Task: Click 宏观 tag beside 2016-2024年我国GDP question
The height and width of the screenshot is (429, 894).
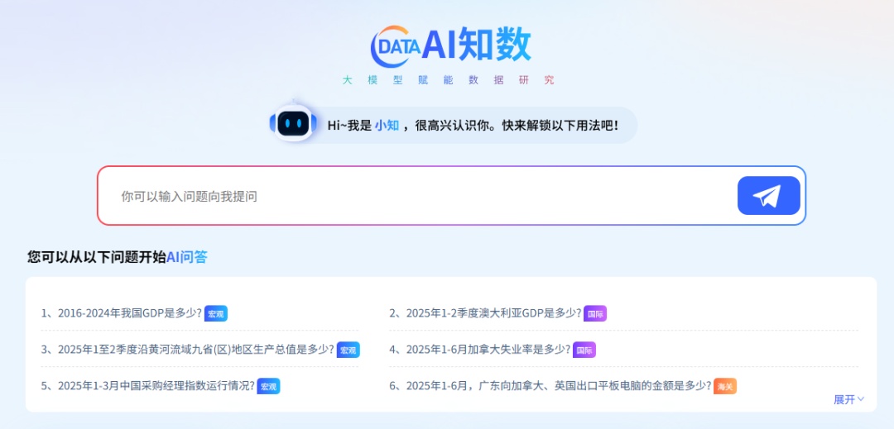Action: [216, 313]
